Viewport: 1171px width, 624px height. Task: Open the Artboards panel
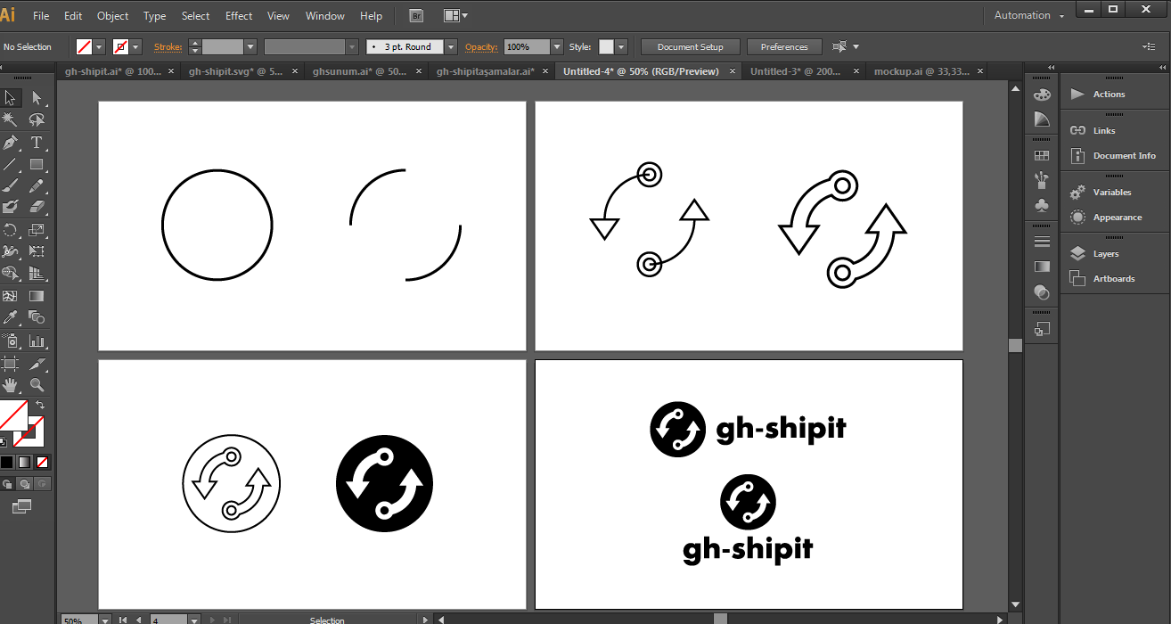tap(1114, 279)
